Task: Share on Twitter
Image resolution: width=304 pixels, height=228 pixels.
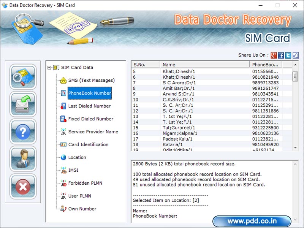Action: 288,55
